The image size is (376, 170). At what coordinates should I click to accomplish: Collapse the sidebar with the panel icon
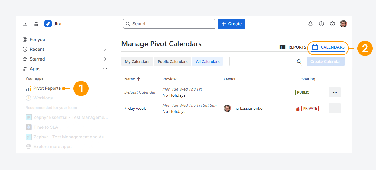pos(25,24)
